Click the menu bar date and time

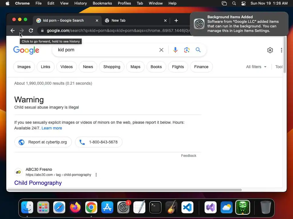coord(269,3)
